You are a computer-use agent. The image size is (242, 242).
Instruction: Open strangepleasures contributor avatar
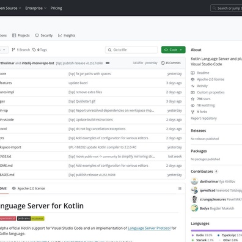194,199
